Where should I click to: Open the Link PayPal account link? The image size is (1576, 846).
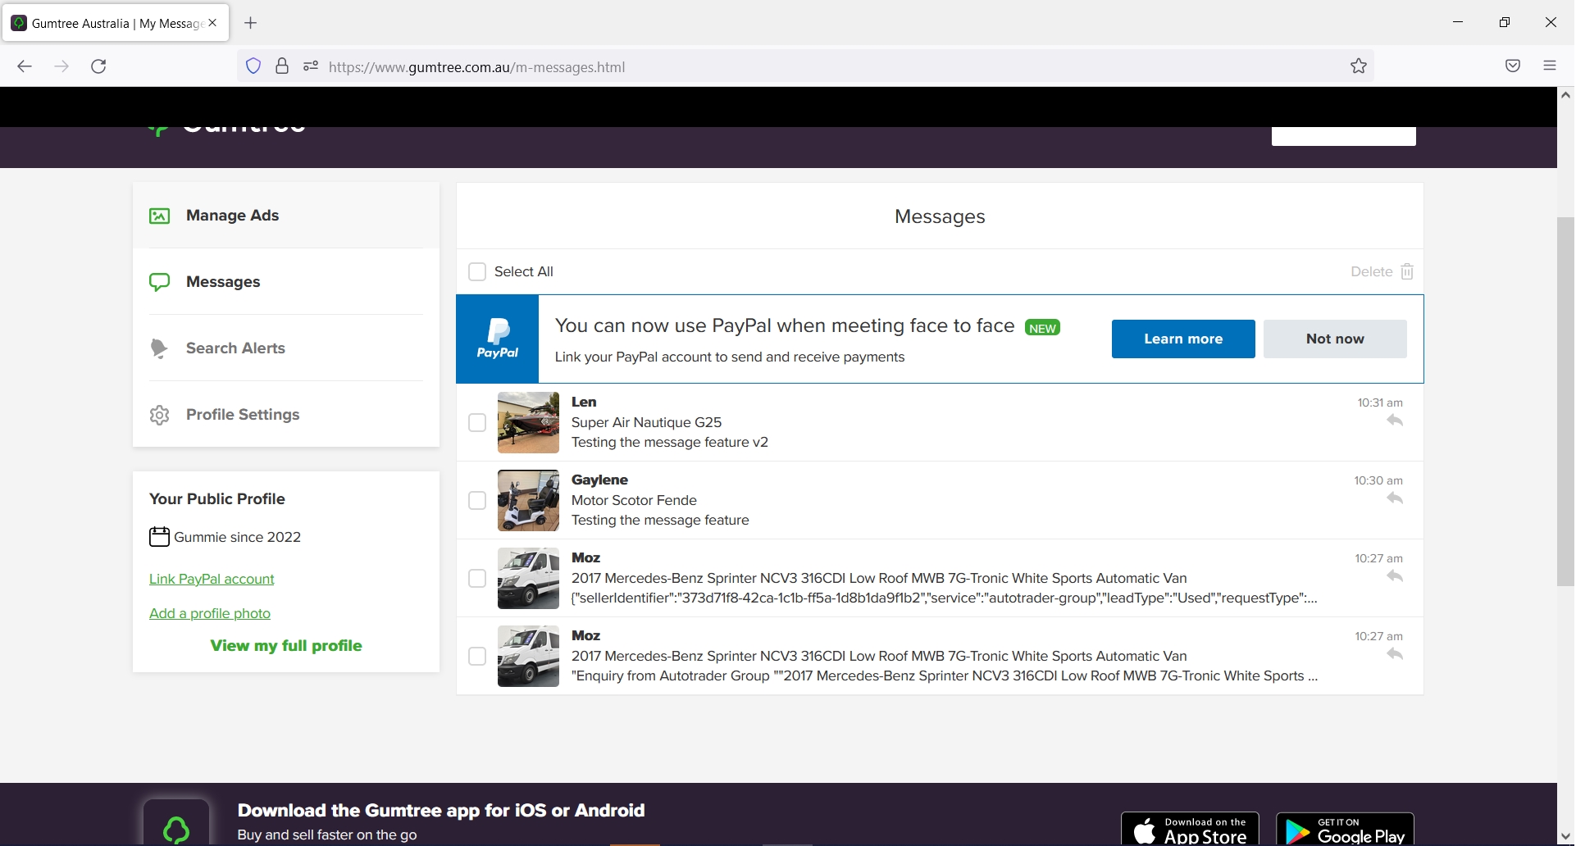pyautogui.click(x=211, y=578)
